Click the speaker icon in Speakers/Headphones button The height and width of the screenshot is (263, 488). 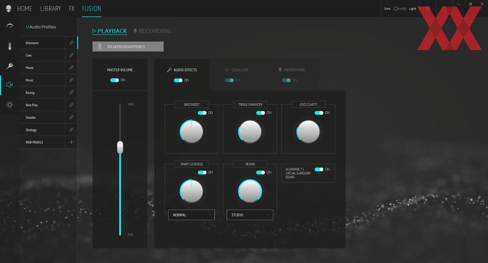point(100,47)
